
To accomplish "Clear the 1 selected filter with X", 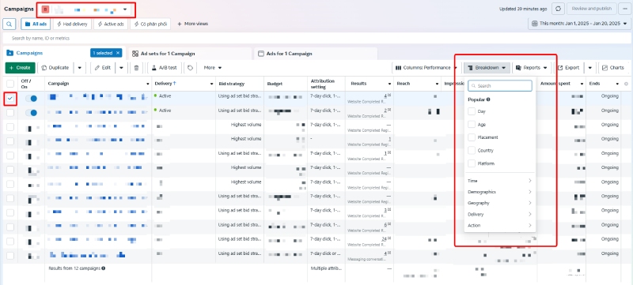I will point(118,53).
